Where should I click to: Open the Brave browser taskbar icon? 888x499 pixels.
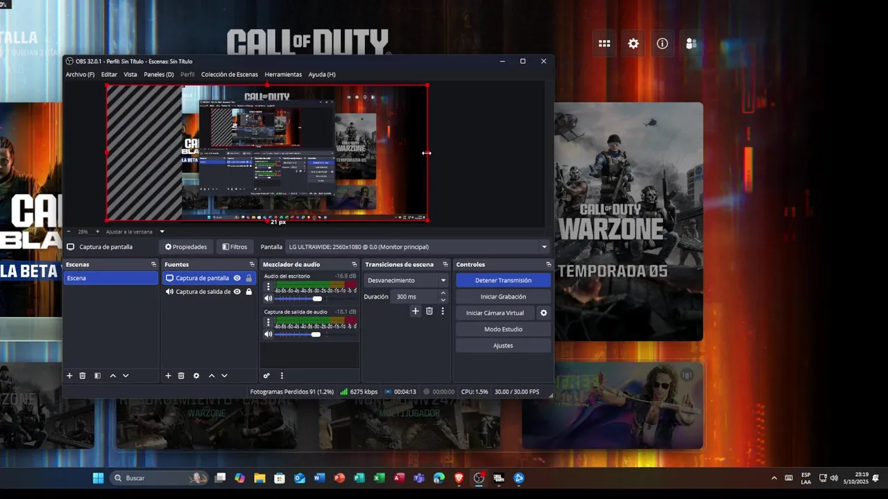click(x=459, y=478)
